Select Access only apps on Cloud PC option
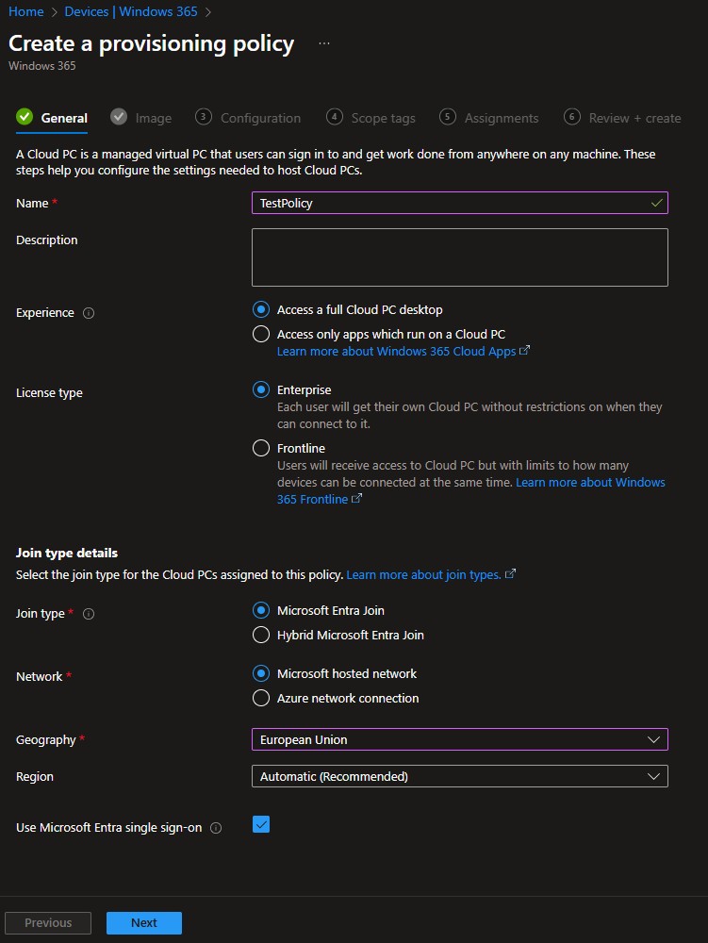The image size is (708, 943). pos(261,334)
